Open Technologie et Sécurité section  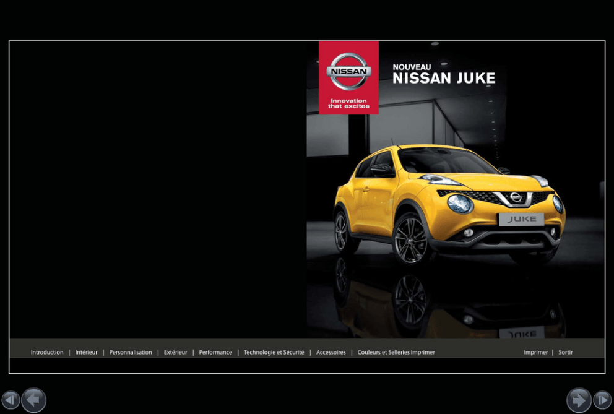[274, 352]
